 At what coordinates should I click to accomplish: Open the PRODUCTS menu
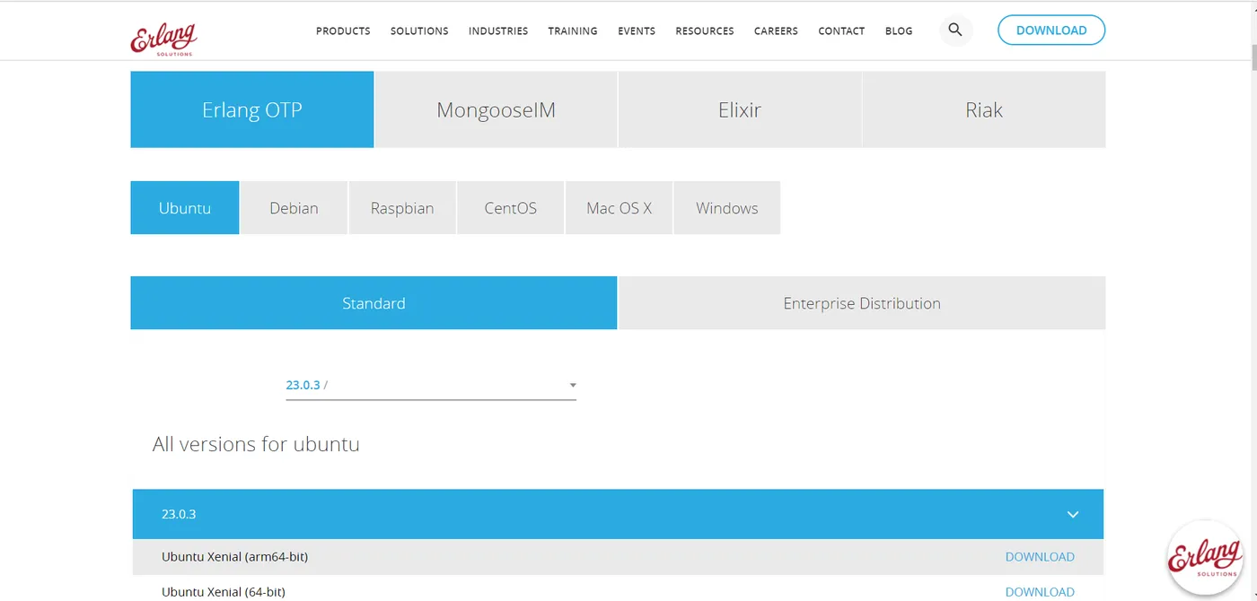point(343,30)
